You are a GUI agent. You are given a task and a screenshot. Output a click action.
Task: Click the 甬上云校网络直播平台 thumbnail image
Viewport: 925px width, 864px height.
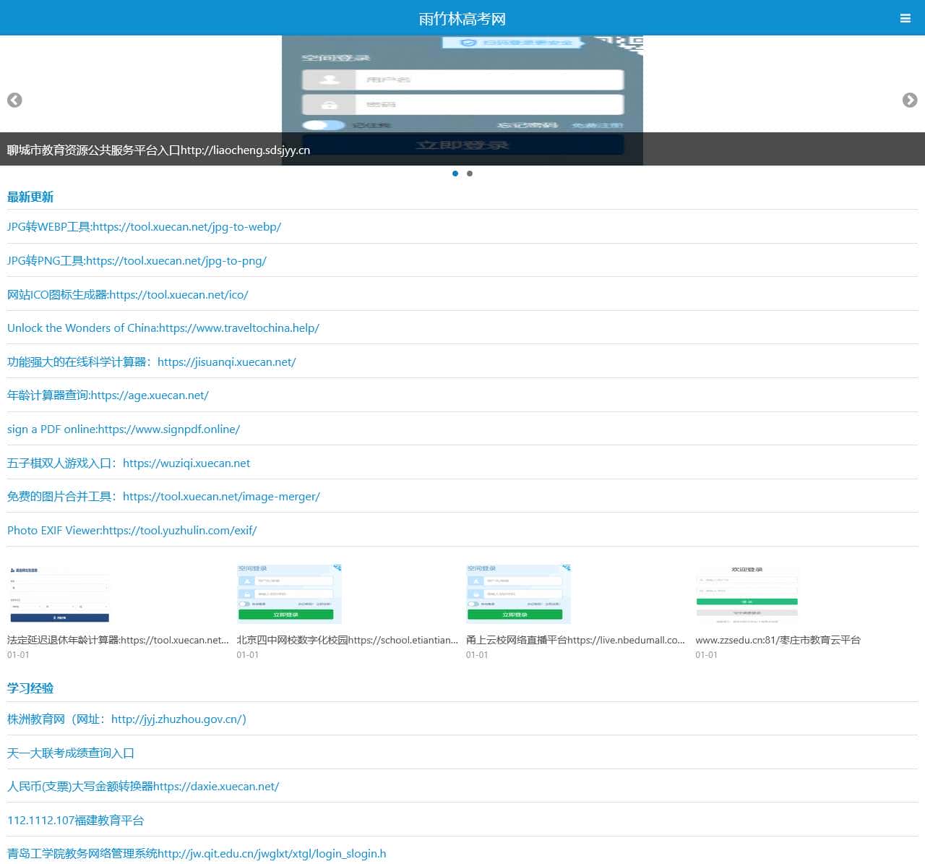click(x=518, y=594)
